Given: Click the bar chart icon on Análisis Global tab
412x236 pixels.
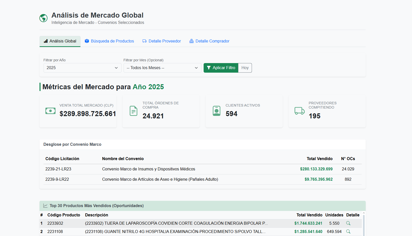Looking at the screenshot, I should [x=46, y=41].
